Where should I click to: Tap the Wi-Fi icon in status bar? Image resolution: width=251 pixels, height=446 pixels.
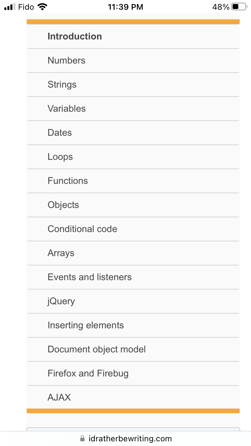(43, 7)
